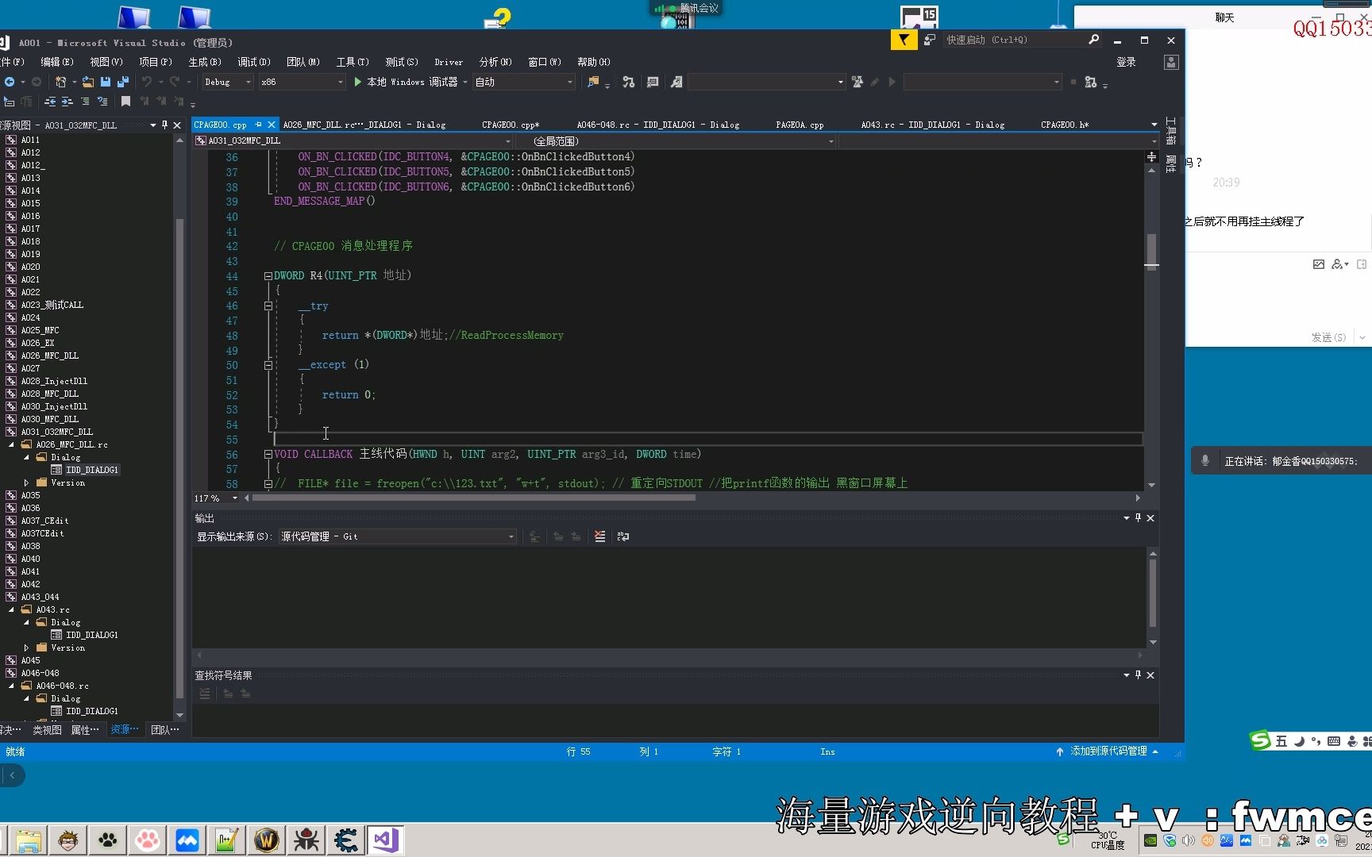This screenshot has width=1372, height=857.
Task: Switch to the A043.rc - IDD_DIALOG1 tab
Action: coord(932,125)
